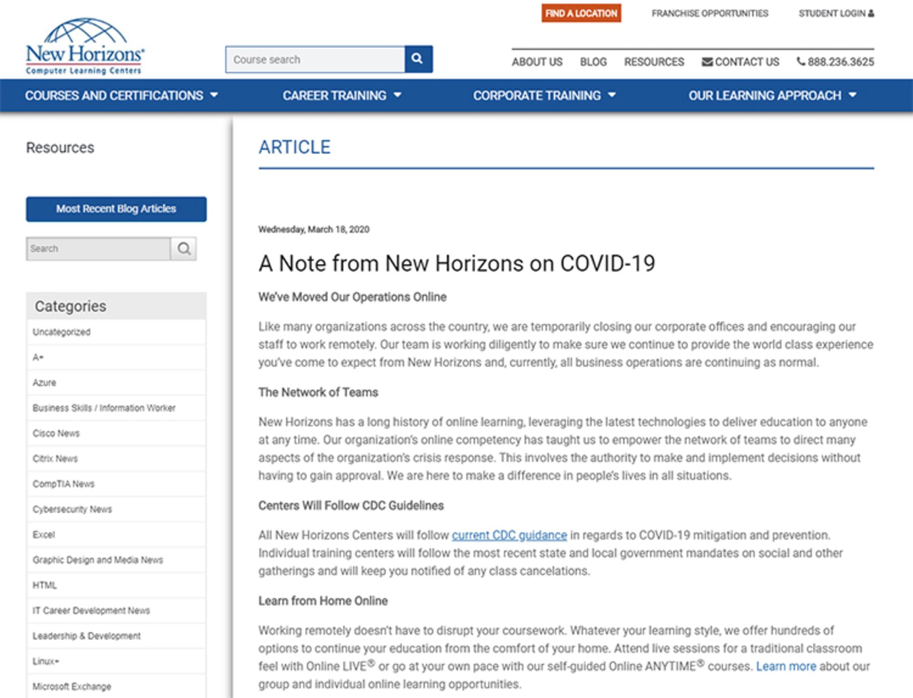Image resolution: width=913 pixels, height=698 pixels.
Task: Open Franchise Opportunities link
Action: pos(709,13)
